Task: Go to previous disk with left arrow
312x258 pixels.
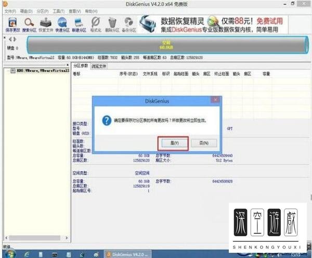Action: (10, 39)
